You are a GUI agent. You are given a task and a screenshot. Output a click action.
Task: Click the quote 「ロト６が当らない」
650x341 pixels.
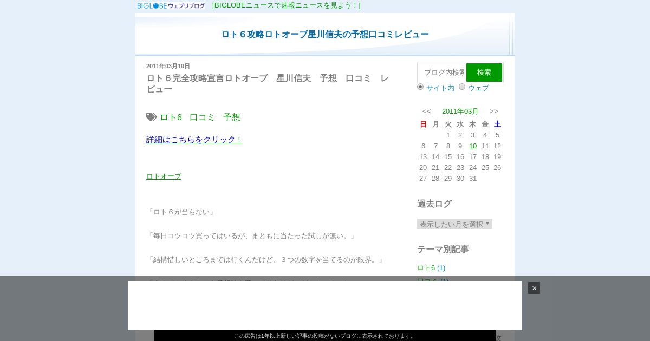pyautogui.click(x=181, y=212)
